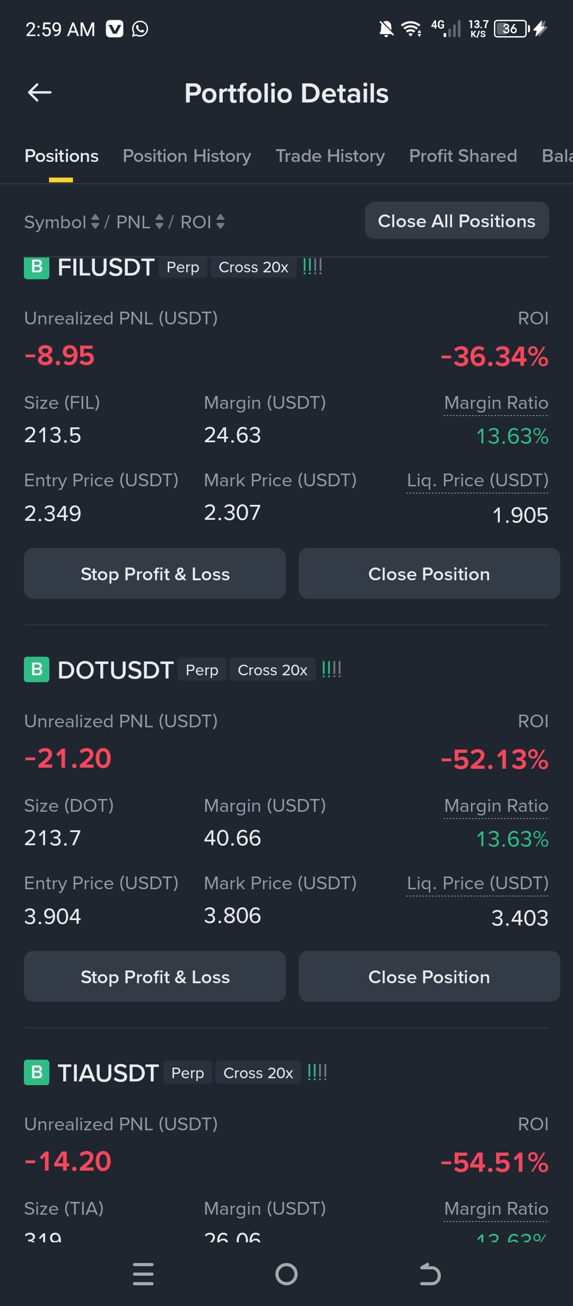Tap the FILUSDT Liq. Price label
The width and height of the screenshot is (573, 1306).
coord(477,480)
